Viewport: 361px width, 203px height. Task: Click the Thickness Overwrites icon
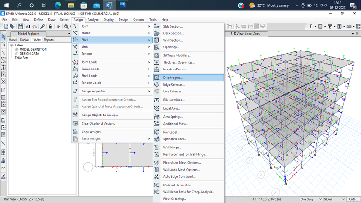point(157,62)
